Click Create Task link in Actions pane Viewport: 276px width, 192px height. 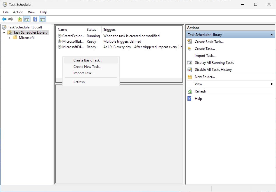205,49
